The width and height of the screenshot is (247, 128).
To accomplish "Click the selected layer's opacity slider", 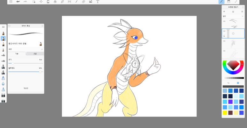I will (x=228, y=33).
